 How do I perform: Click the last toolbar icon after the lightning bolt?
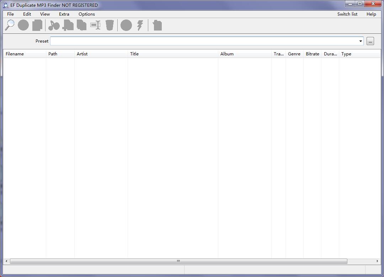click(157, 25)
